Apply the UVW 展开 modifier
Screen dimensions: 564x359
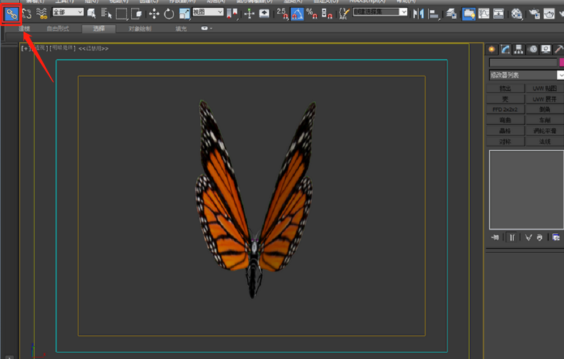click(x=545, y=99)
